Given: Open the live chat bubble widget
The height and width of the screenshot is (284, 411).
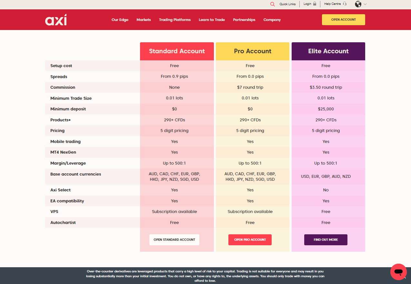Looking at the screenshot, I should 398,272.
